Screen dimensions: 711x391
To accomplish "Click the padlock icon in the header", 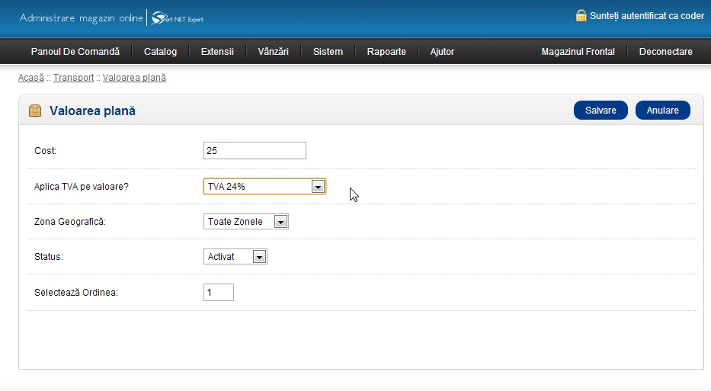I will click(x=581, y=15).
